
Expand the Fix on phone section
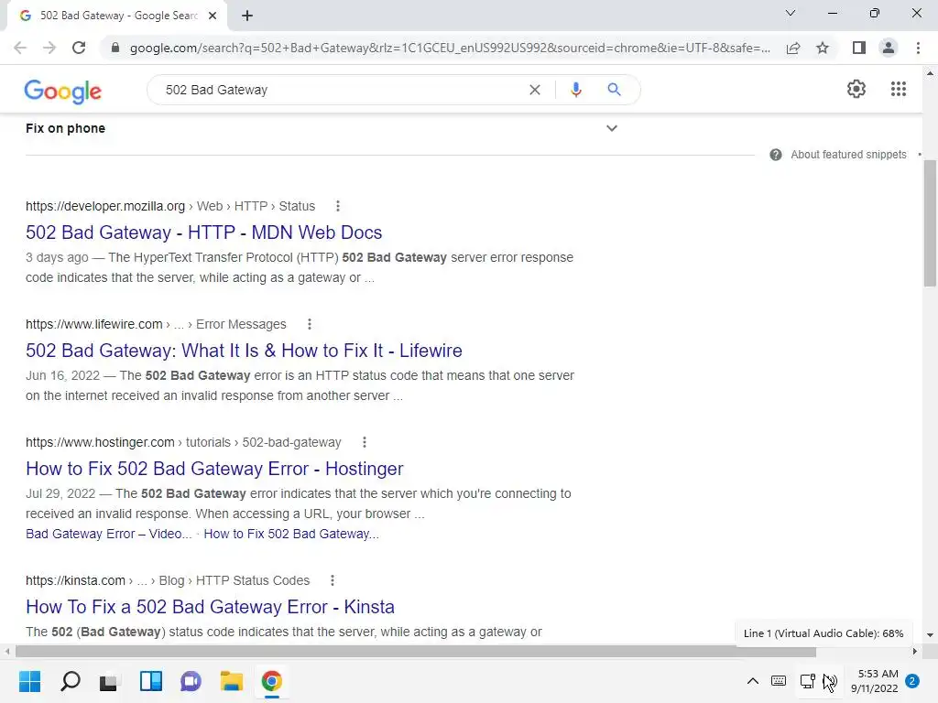pyautogui.click(x=322, y=128)
